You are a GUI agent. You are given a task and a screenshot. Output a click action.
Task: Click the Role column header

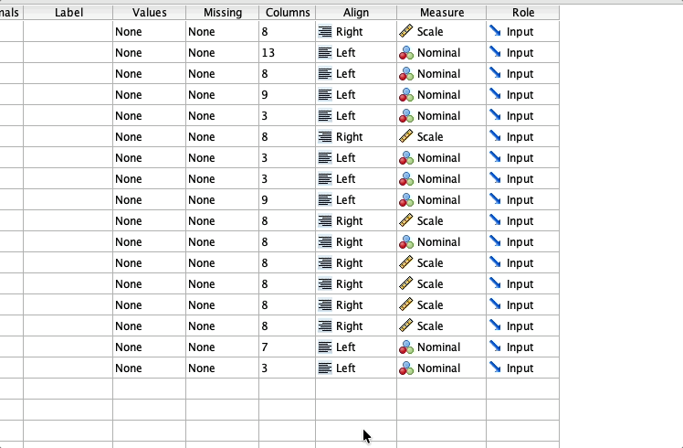tap(522, 13)
